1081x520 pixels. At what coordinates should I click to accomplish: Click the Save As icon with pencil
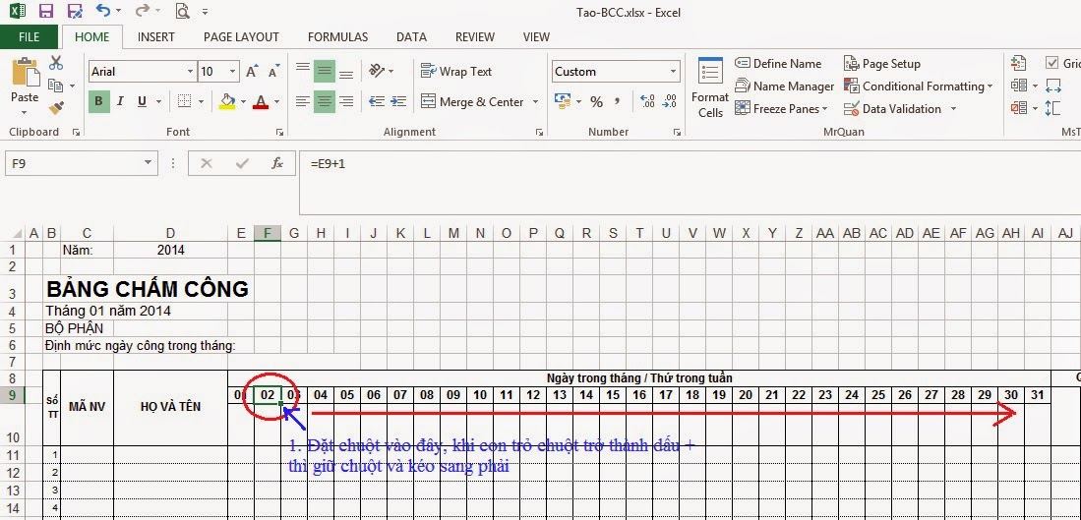tap(75, 11)
